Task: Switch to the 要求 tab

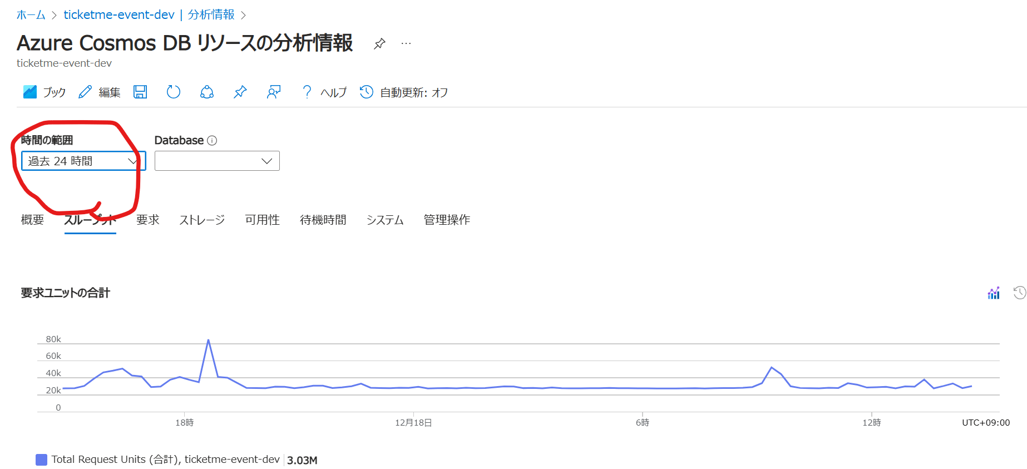Action: point(147,220)
